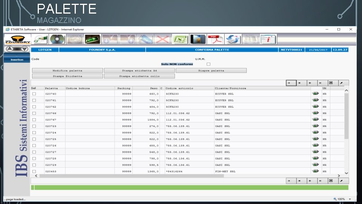
Task: Click the up arrow above the sidebar
Action: coord(10,49)
